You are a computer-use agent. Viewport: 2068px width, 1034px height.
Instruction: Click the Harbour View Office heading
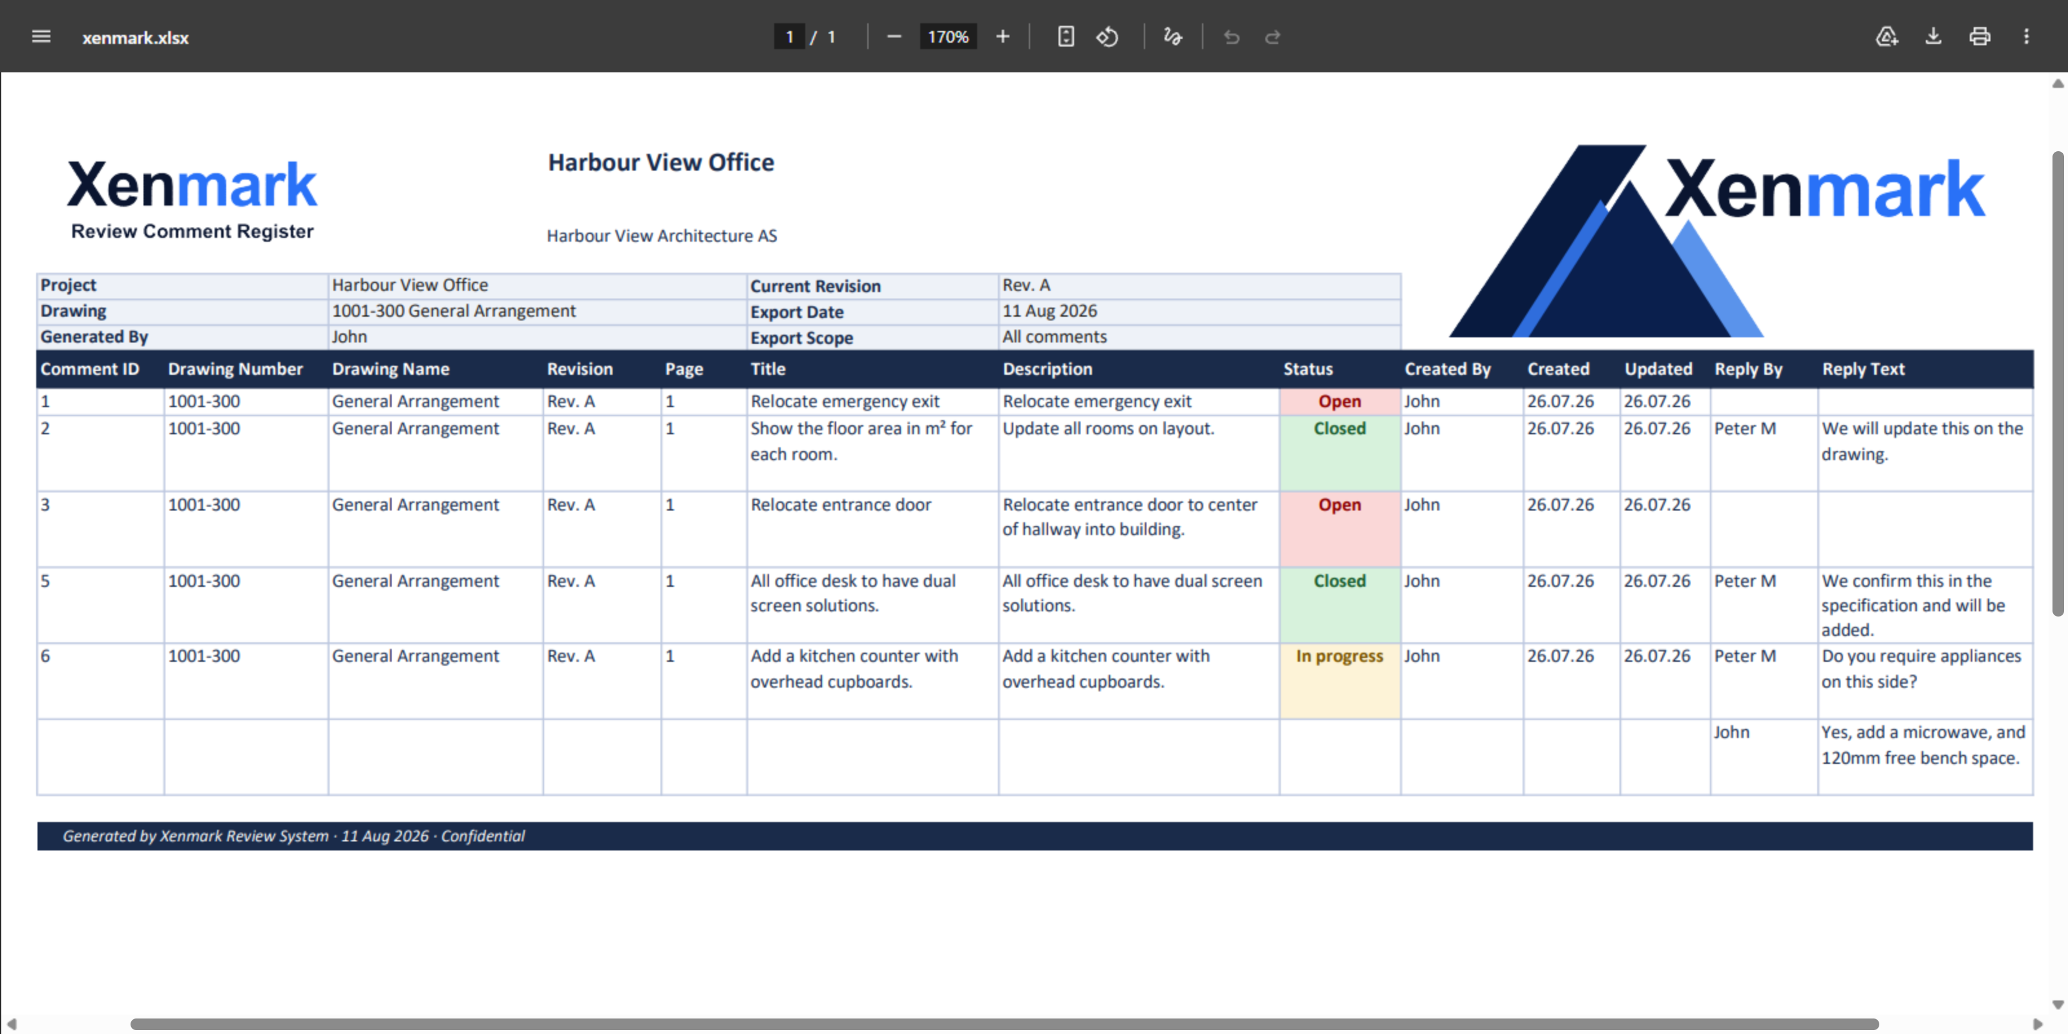(660, 162)
